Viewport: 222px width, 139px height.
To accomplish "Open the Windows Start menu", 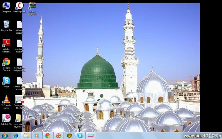I will pyautogui.click(x=5, y=136).
